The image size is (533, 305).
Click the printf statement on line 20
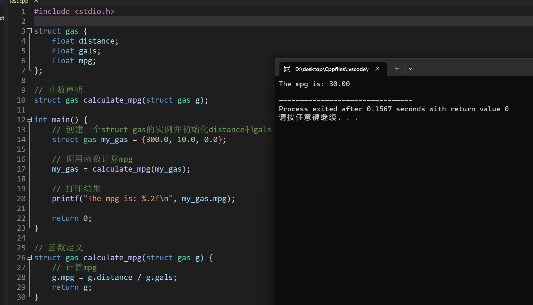143,199
